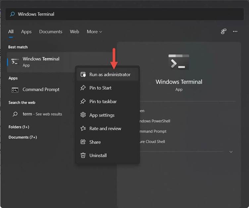The image size is (249, 208).
Task: Click Windows PowerShell action in preview pane
Action: 155,121
